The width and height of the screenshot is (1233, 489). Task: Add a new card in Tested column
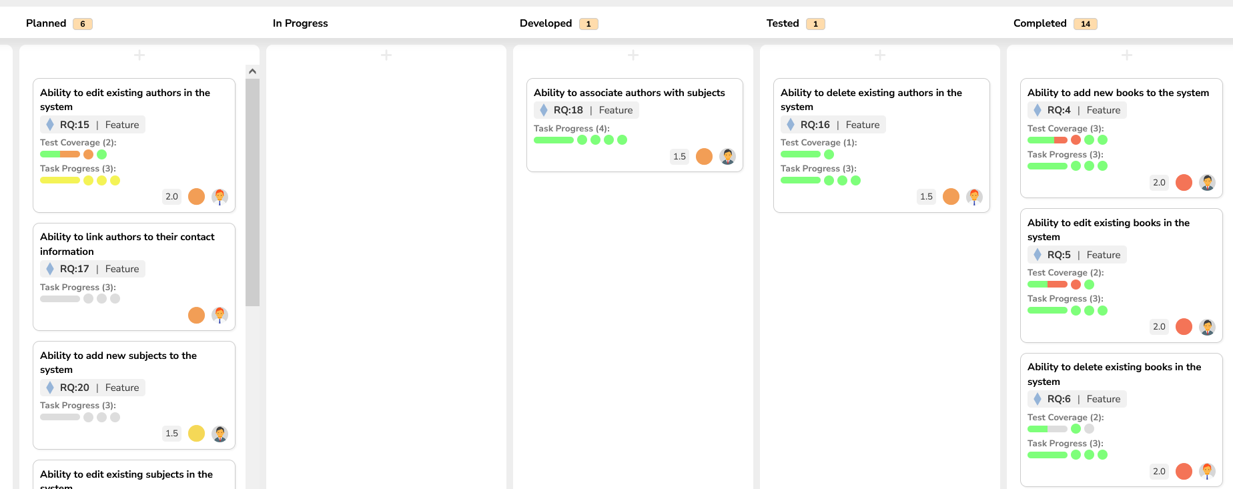point(880,55)
